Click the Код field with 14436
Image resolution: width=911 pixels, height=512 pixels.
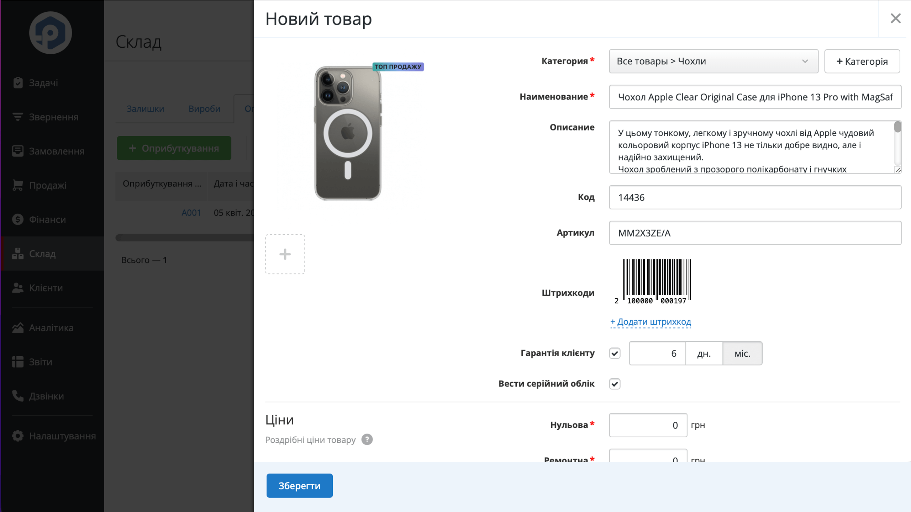tap(755, 197)
